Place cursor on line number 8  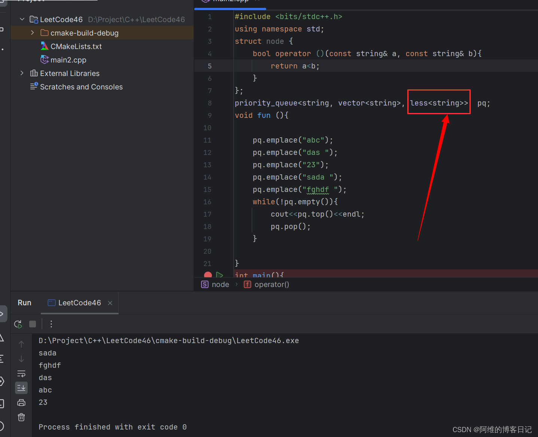pos(210,103)
